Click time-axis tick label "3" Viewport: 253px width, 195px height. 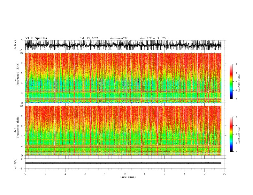coord(85,174)
